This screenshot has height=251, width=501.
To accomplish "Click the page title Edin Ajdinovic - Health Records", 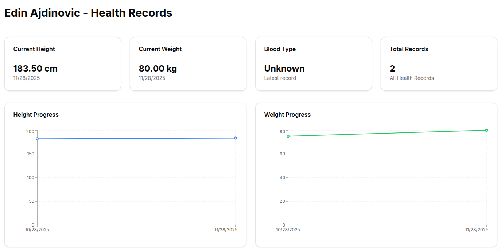I will 88,13.
